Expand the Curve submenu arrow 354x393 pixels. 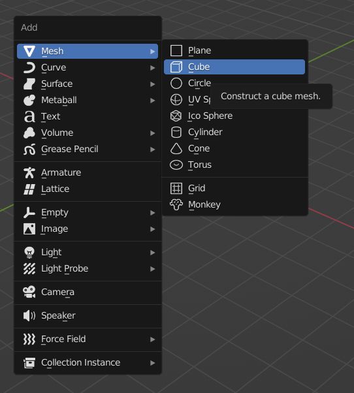pyautogui.click(x=152, y=68)
